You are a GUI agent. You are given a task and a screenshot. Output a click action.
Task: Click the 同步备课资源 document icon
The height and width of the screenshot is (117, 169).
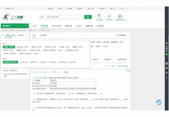click(x=115, y=35)
